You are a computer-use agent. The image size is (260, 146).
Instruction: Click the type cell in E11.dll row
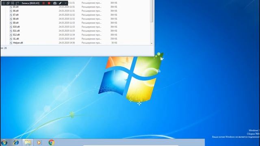91,31
